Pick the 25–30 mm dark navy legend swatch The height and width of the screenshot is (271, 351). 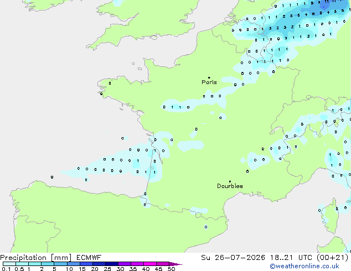112,264
